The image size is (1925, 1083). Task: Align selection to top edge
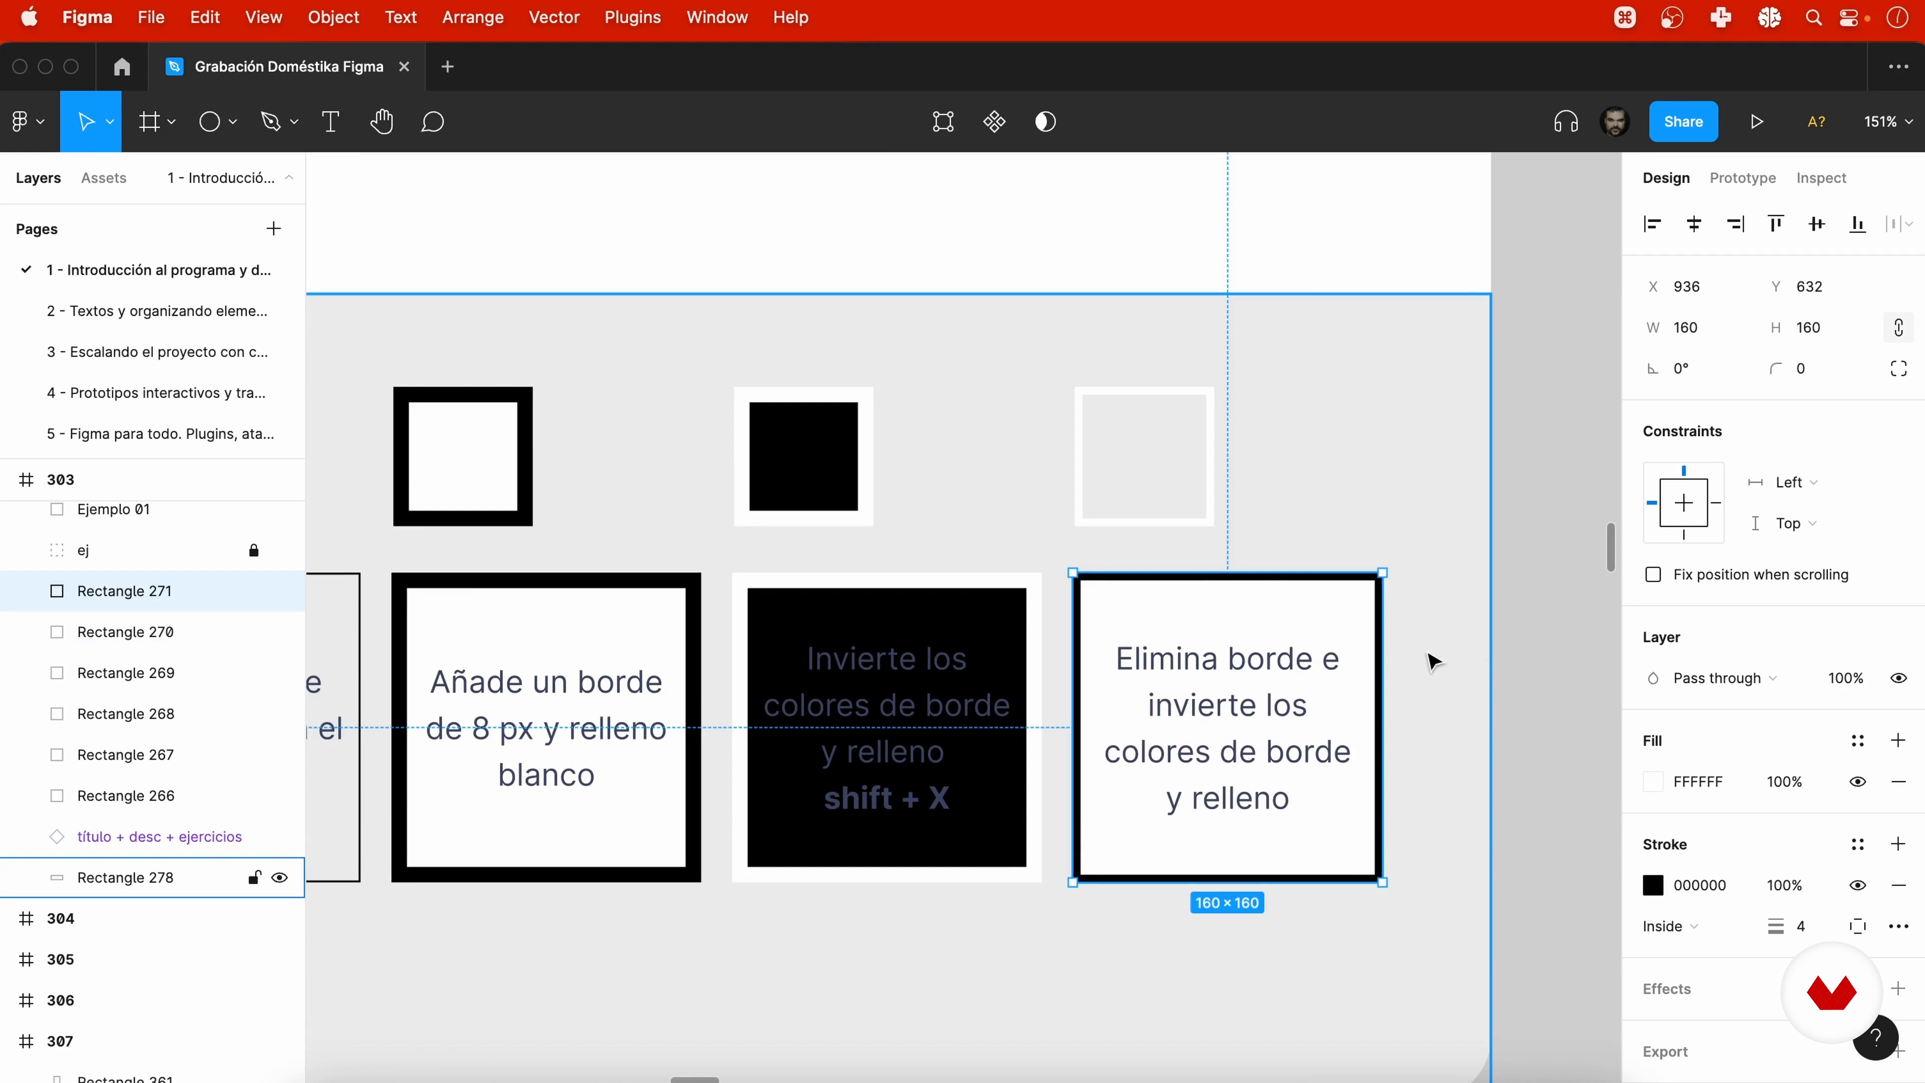click(1776, 224)
